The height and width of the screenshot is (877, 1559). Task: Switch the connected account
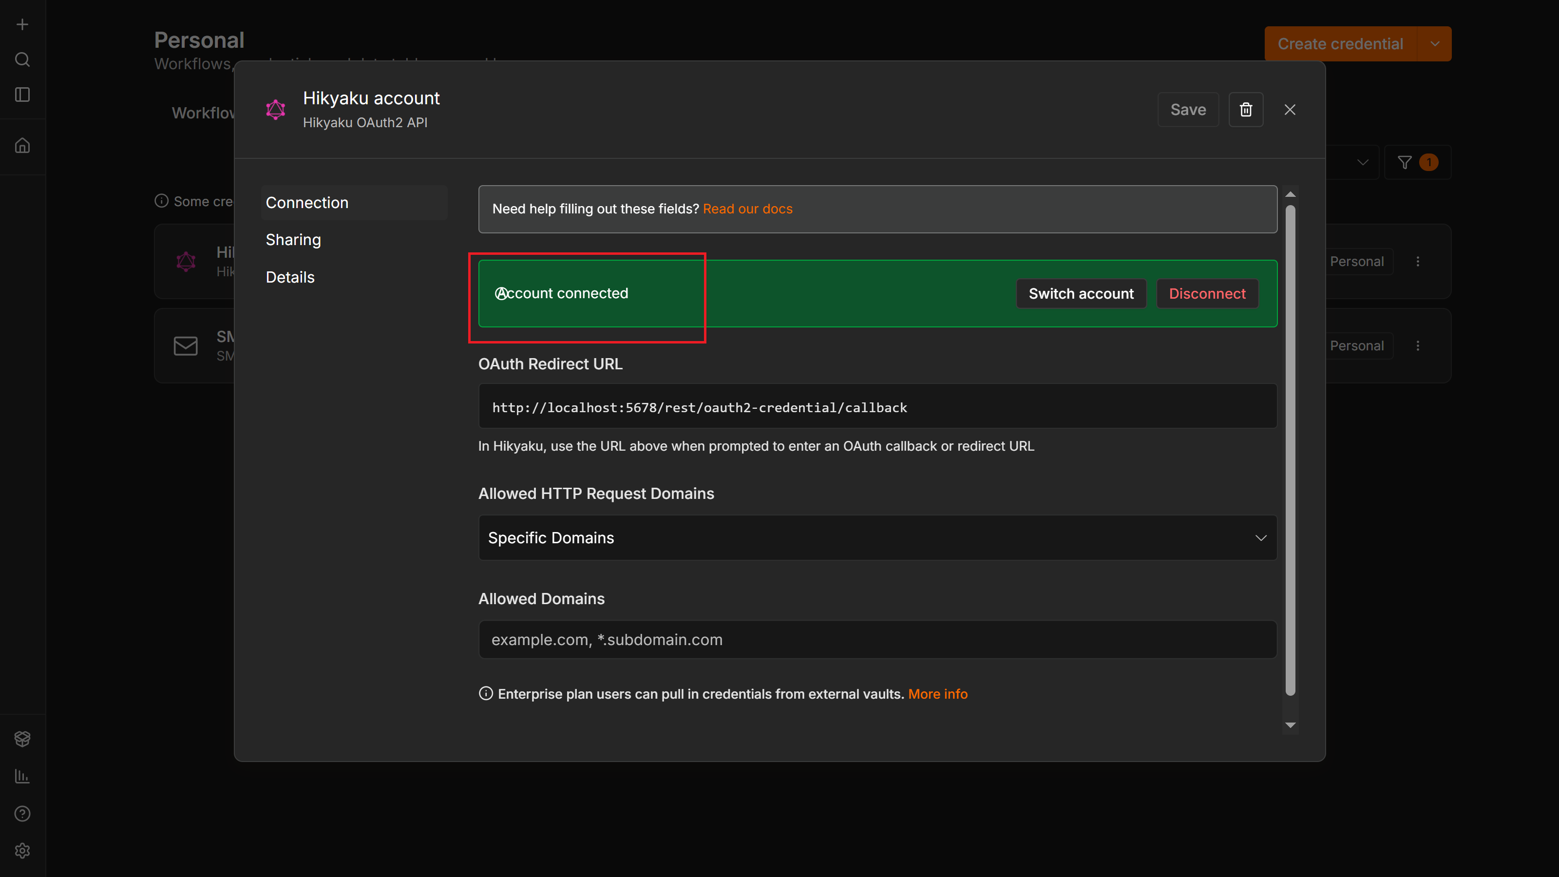click(1081, 293)
